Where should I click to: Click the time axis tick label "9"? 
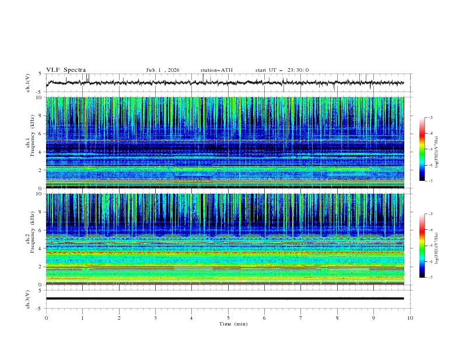373,318
